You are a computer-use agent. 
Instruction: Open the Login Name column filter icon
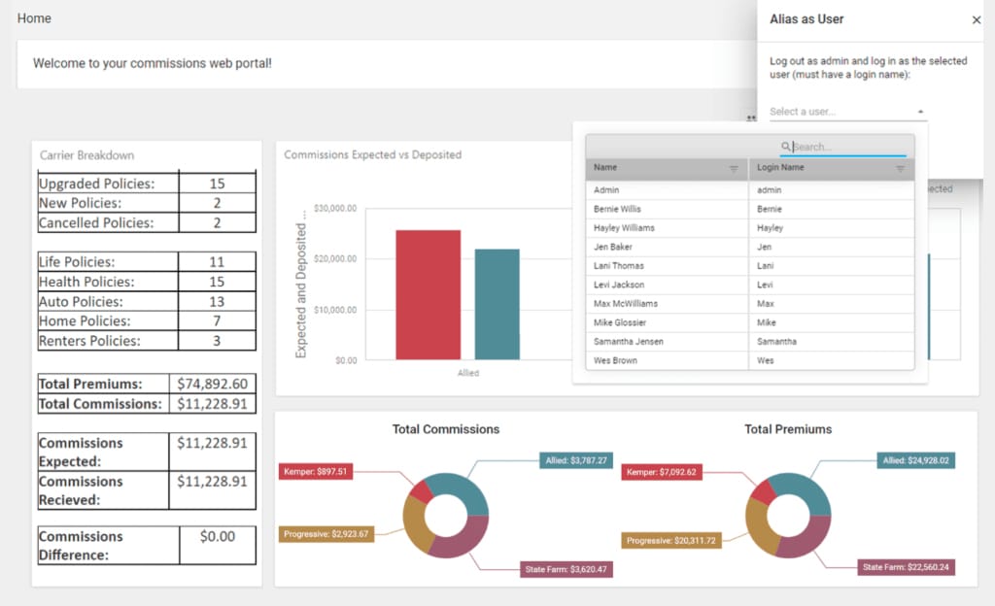pos(900,169)
